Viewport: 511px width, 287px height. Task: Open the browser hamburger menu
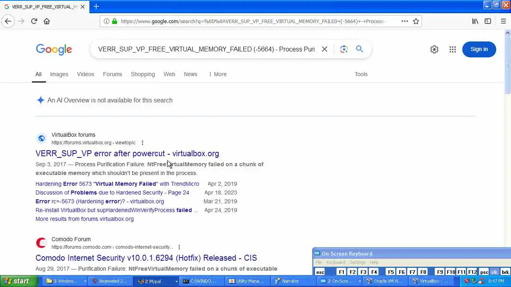click(503, 21)
